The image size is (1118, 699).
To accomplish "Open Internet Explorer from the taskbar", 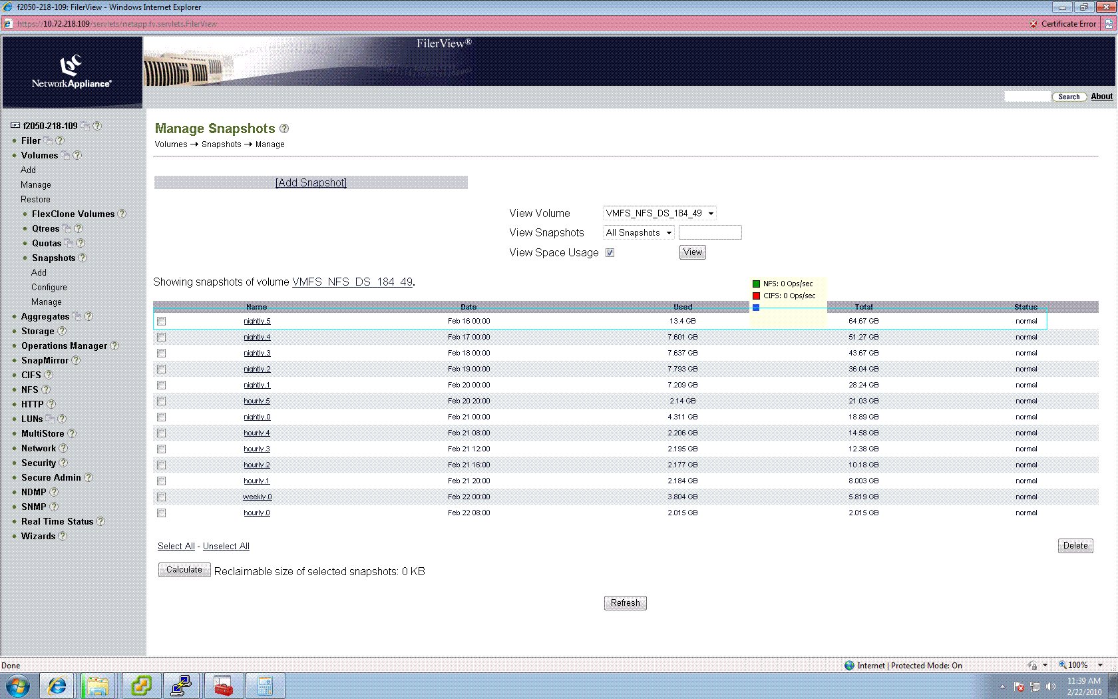I will click(57, 686).
